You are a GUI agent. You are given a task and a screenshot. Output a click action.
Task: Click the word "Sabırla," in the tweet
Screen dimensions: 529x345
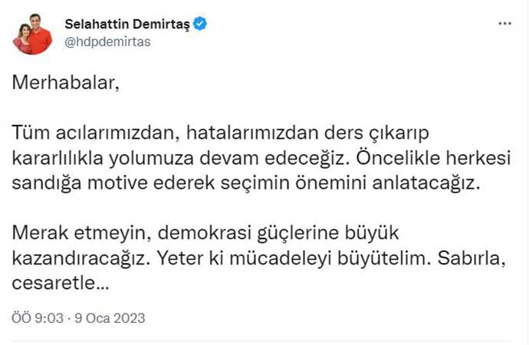466,259
